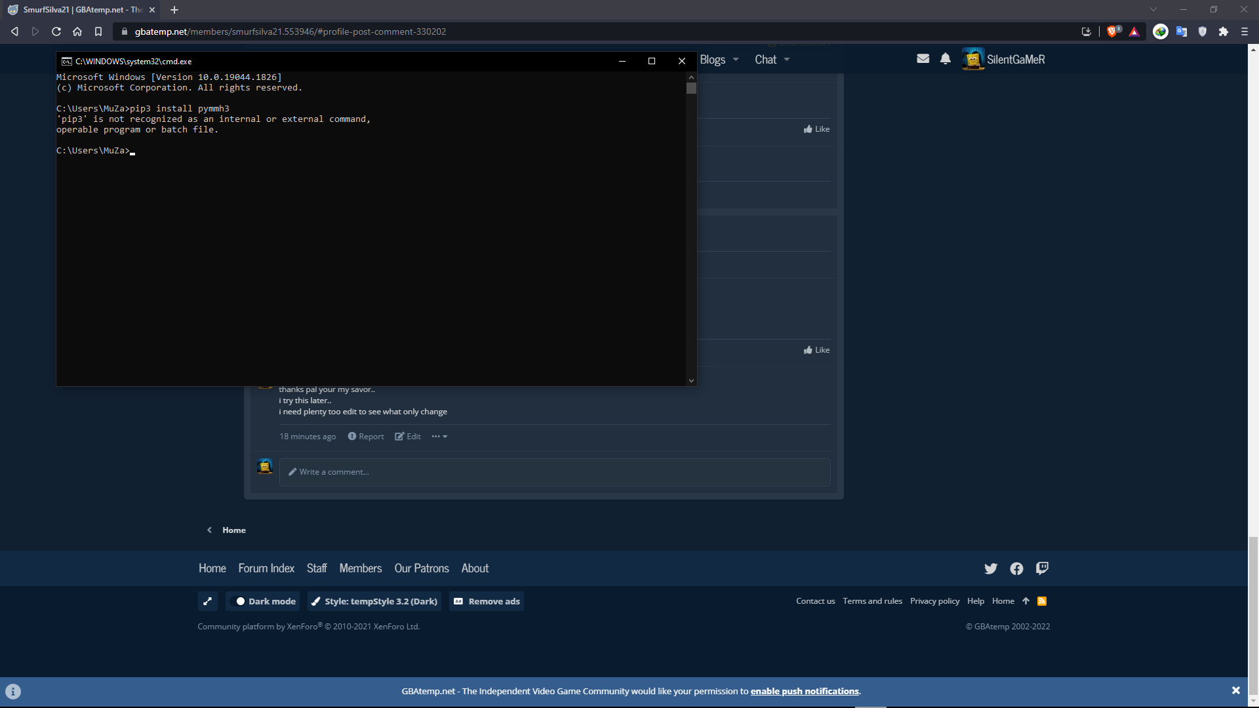Screen dimensions: 1259x708
Task: Click the avatar beside comment box
Action: point(265,466)
